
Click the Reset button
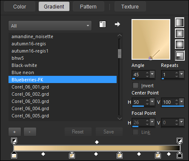[78, 132]
